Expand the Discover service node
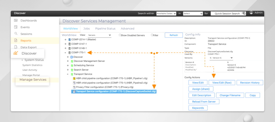 68,57
